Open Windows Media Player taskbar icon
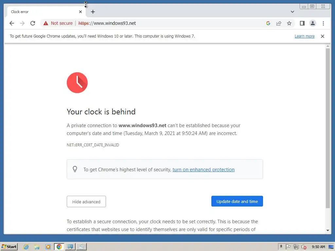The width and height of the screenshot is (335, 251). tap(48, 247)
